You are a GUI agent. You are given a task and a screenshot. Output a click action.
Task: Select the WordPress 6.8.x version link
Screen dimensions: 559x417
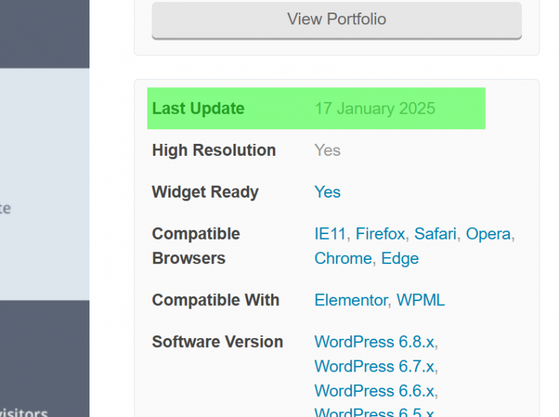374,342
